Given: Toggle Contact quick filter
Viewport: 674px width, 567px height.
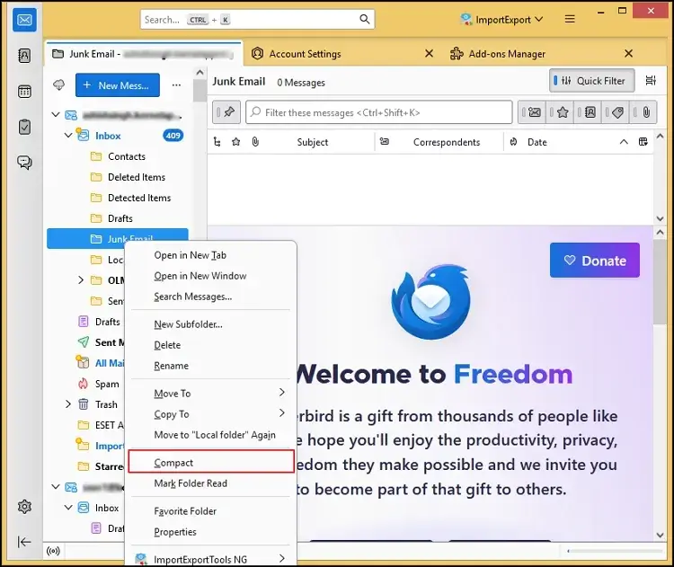Looking at the screenshot, I should pyautogui.click(x=587, y=112).
